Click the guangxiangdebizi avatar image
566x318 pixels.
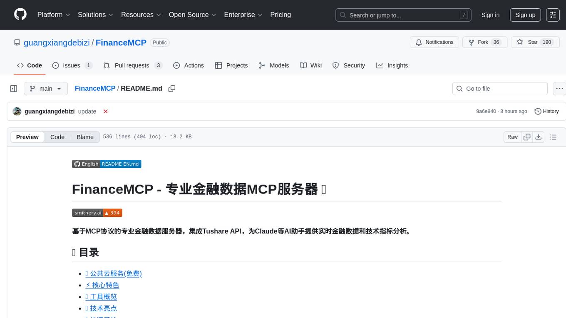point(17,112)
